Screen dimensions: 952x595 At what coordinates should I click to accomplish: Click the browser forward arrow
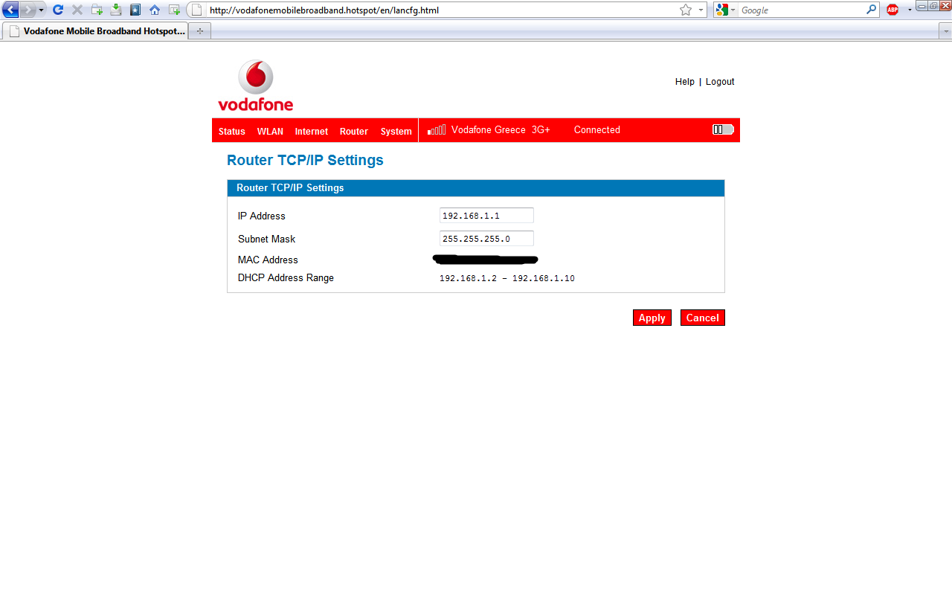[x=28, y=10]
